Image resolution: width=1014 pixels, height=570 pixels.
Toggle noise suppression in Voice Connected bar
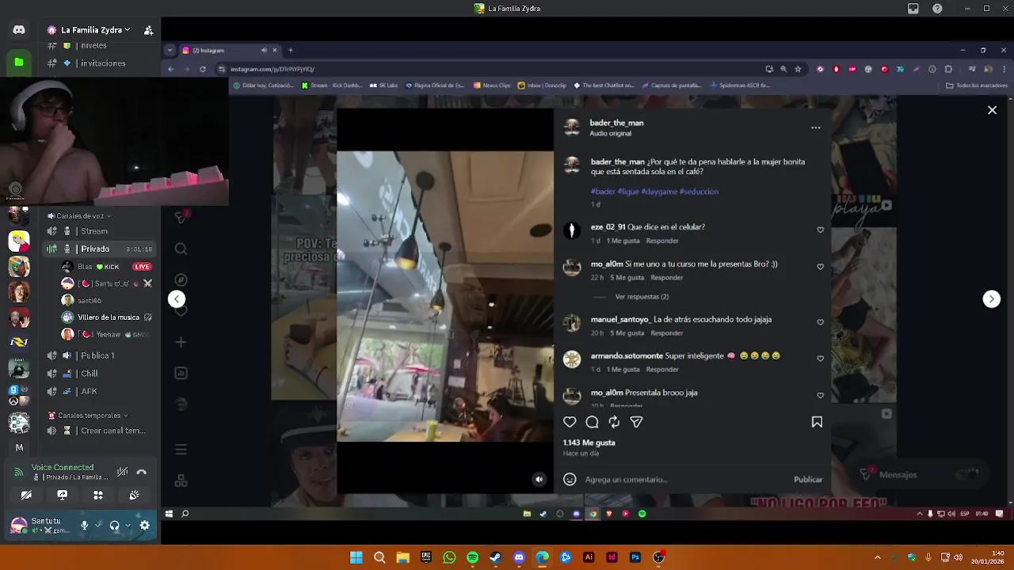122,473
